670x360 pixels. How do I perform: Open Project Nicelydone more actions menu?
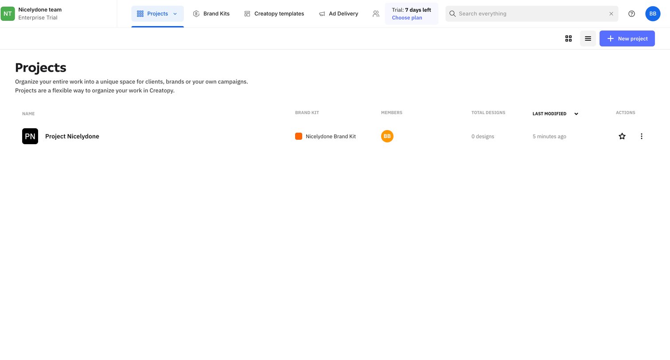[641, 136]
